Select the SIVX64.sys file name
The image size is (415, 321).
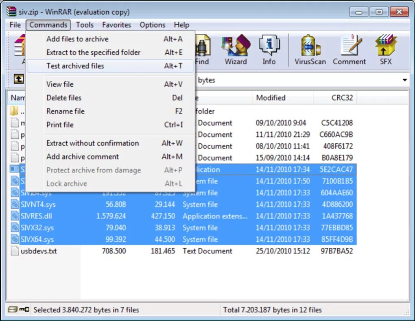point(37,239)
